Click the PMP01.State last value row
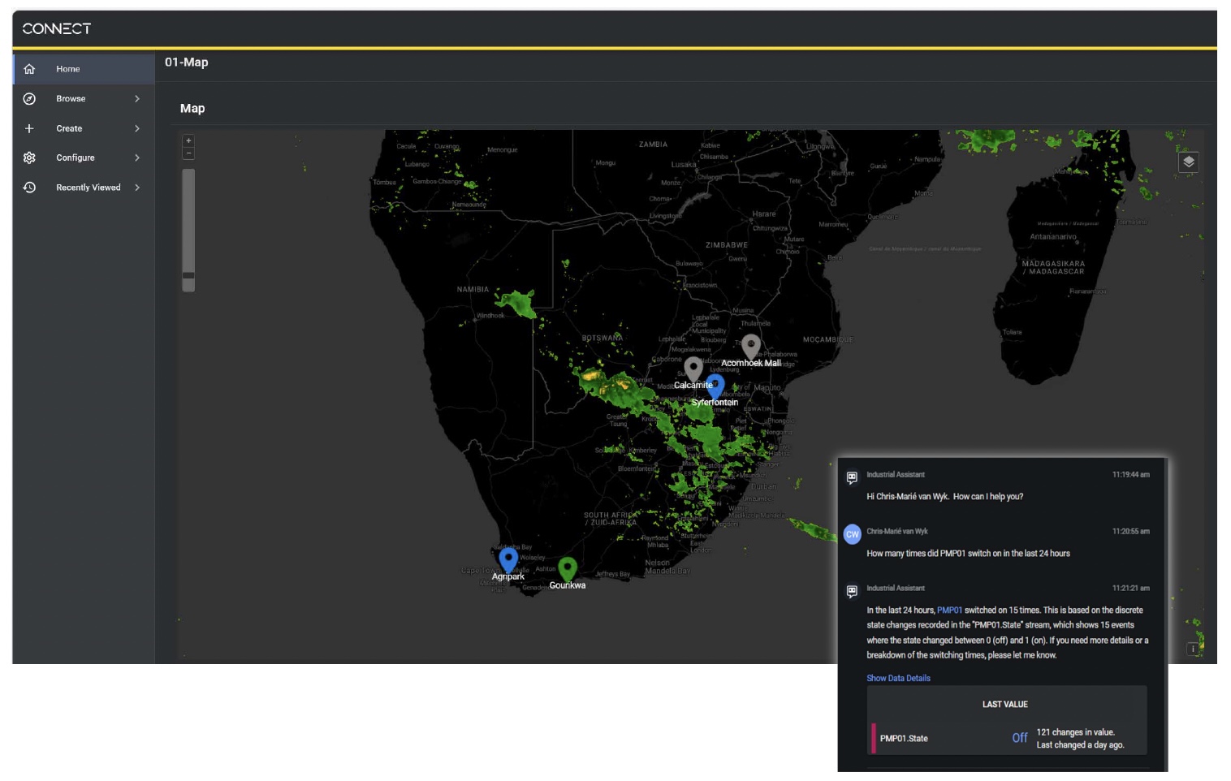The width and height of the screenshot is (1231, 781). tap(1006, 738)
